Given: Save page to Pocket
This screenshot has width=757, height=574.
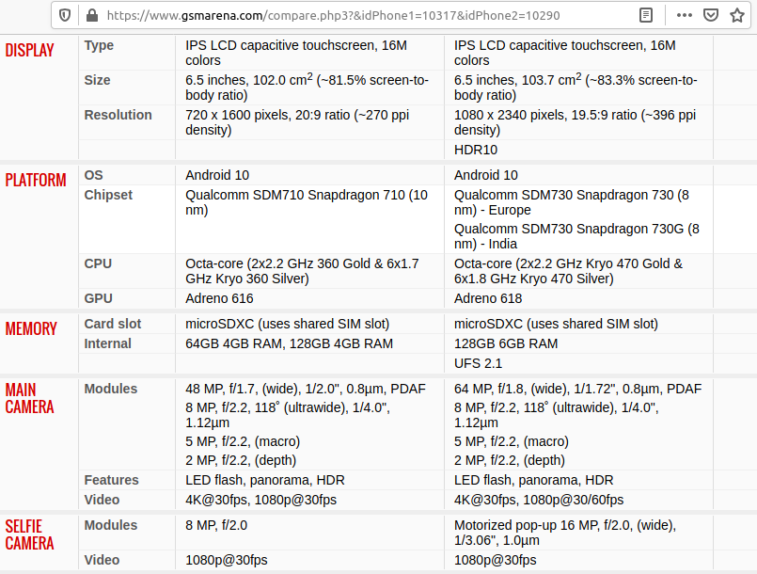Looking at the screenshot, I should (x=712, y=15).
